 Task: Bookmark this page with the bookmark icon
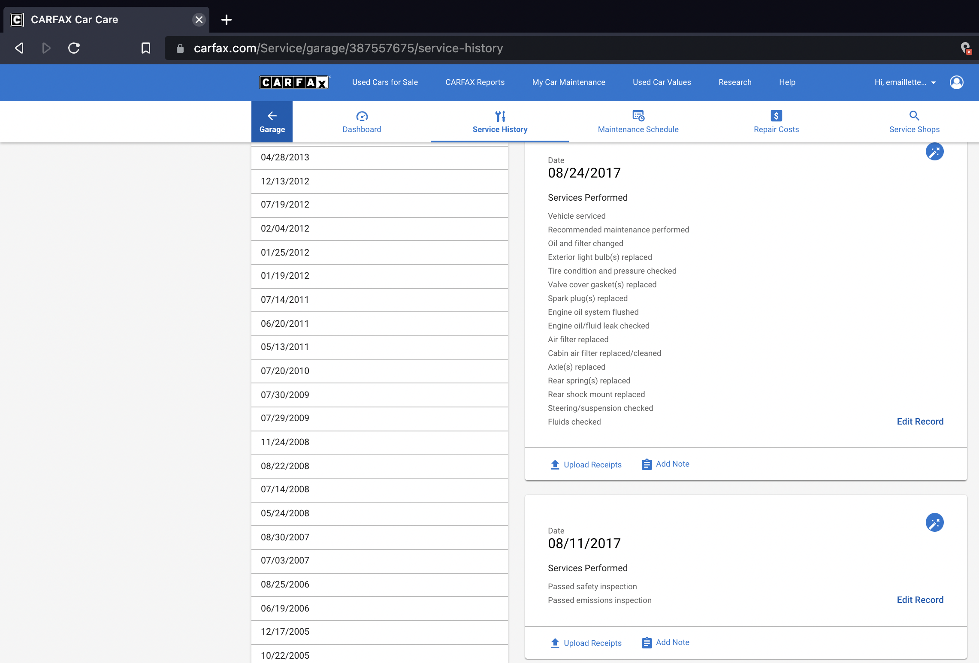pos(146,48)
